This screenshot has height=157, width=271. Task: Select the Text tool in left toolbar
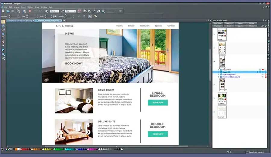3,38
